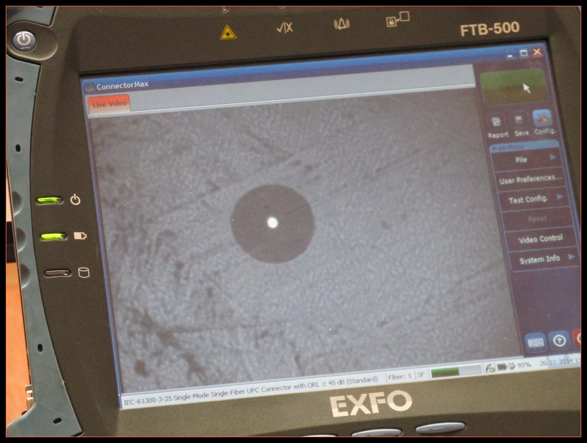Expand the System Info submenu

[544, 259]
